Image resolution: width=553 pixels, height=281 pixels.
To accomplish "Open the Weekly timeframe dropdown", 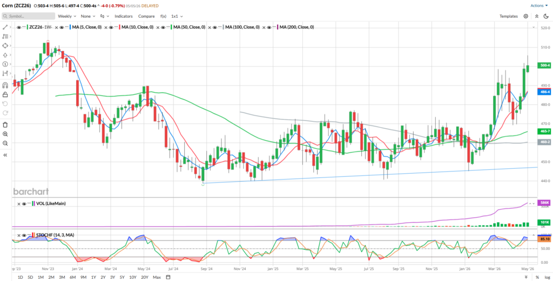I will click(x=66, y=16).
